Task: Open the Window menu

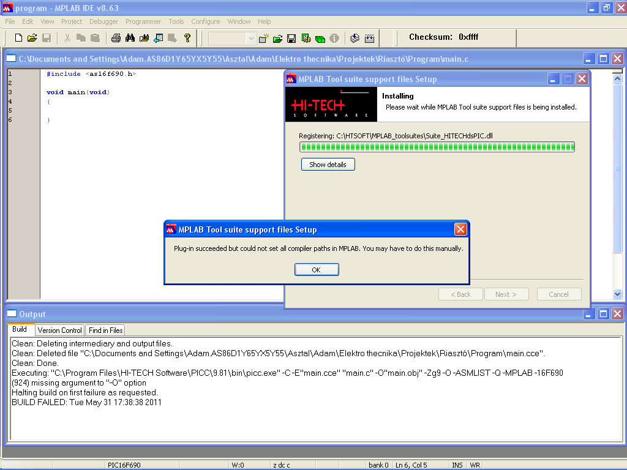Action: [239, 21]
